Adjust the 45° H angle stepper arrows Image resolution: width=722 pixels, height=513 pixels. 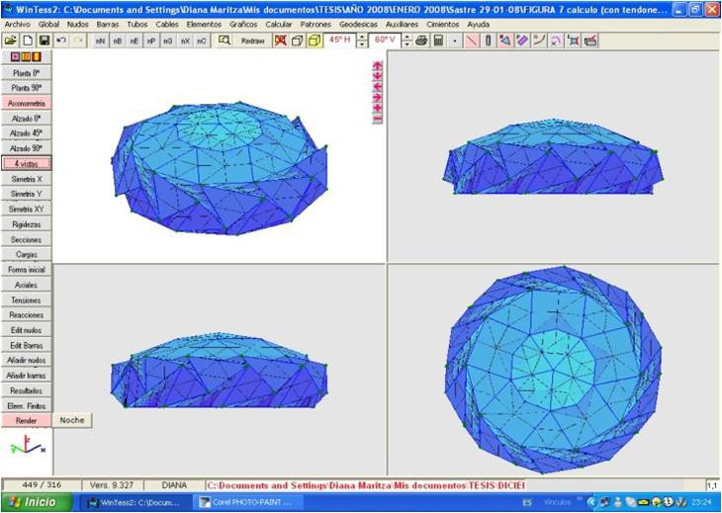coord(361,41)
